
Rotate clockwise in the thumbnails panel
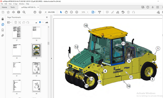tap(28, 22)
